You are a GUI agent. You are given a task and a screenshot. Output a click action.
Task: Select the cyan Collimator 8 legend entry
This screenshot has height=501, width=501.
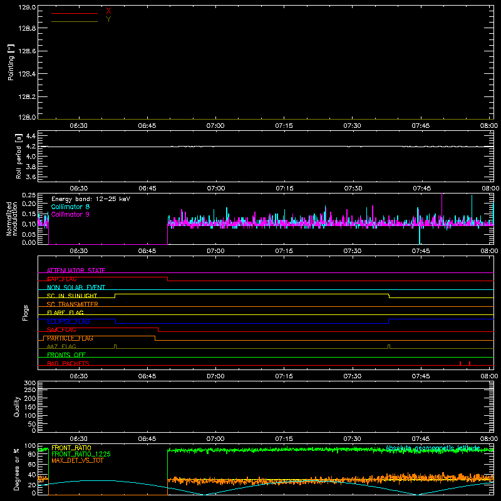70,207
